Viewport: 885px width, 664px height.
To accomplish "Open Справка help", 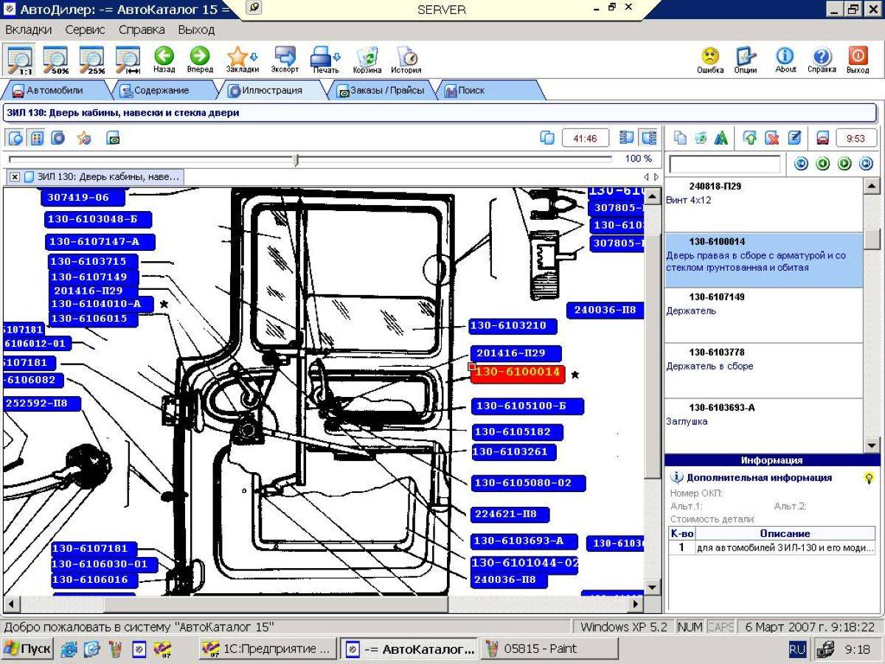I will (822, 60).
